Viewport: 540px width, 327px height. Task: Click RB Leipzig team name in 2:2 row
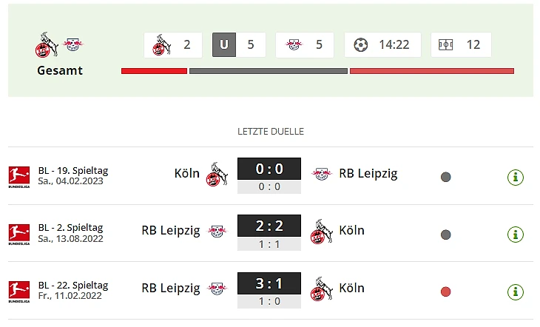click(x=171, y=230)
